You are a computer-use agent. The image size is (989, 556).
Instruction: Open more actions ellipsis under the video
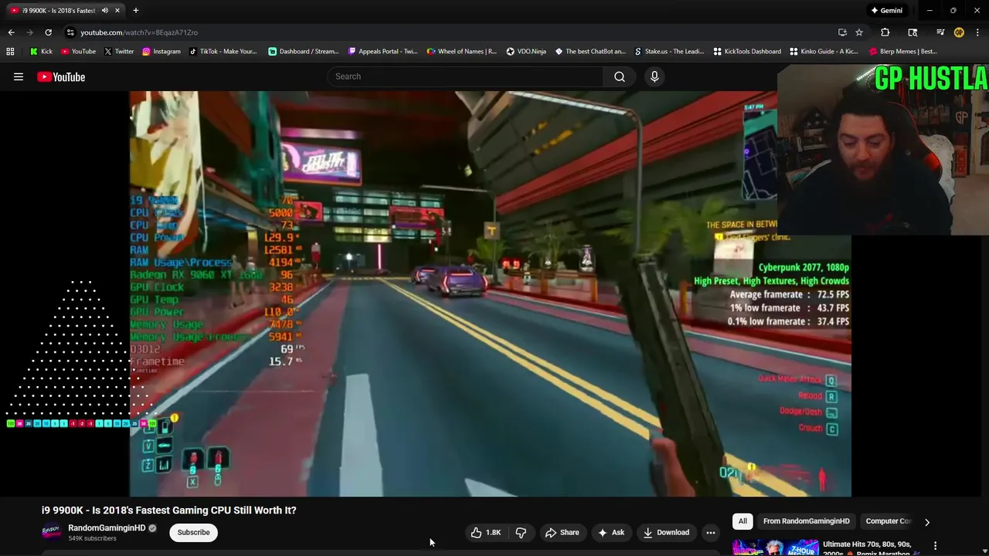[711, 532]
